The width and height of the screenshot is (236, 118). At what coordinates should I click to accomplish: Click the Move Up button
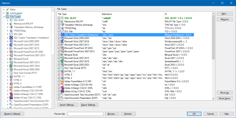(225, 93)
